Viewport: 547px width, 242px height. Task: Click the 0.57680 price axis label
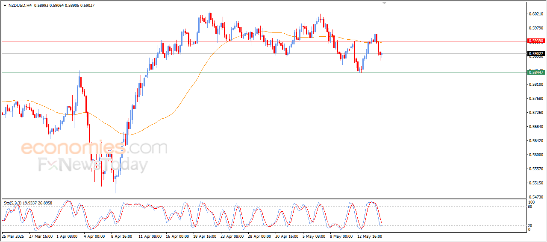[536, 99]
